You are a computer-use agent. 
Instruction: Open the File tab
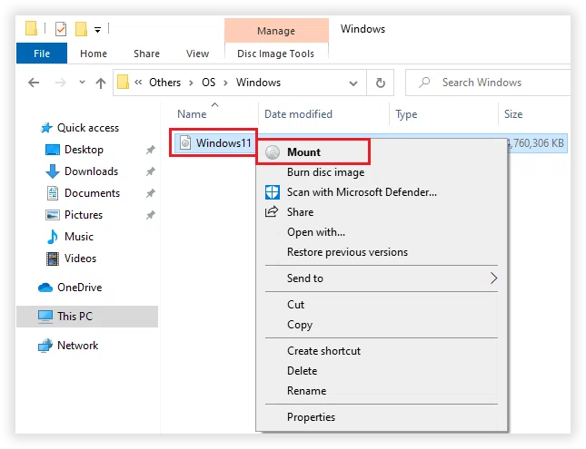coord(42,54)
